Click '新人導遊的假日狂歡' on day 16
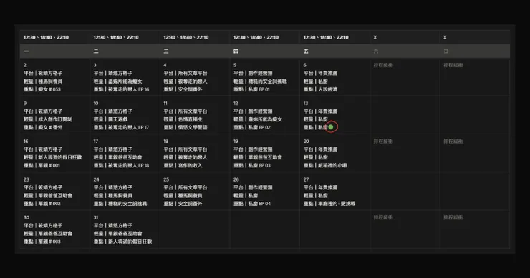Image resolution: width=530 pixels, height=278 pixels. coord(60,157)
